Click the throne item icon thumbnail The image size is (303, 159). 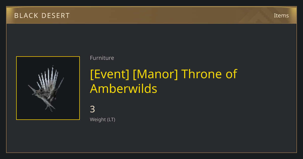click(48, 88)
